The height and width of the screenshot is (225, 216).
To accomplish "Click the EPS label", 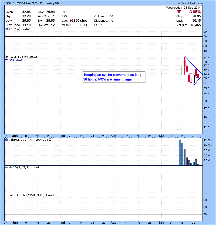I will pos(65,16).
